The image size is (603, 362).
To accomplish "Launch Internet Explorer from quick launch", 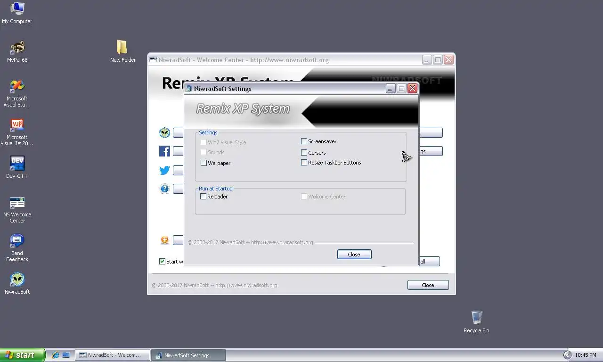I will pyautogui.click(x=56, y=355).
